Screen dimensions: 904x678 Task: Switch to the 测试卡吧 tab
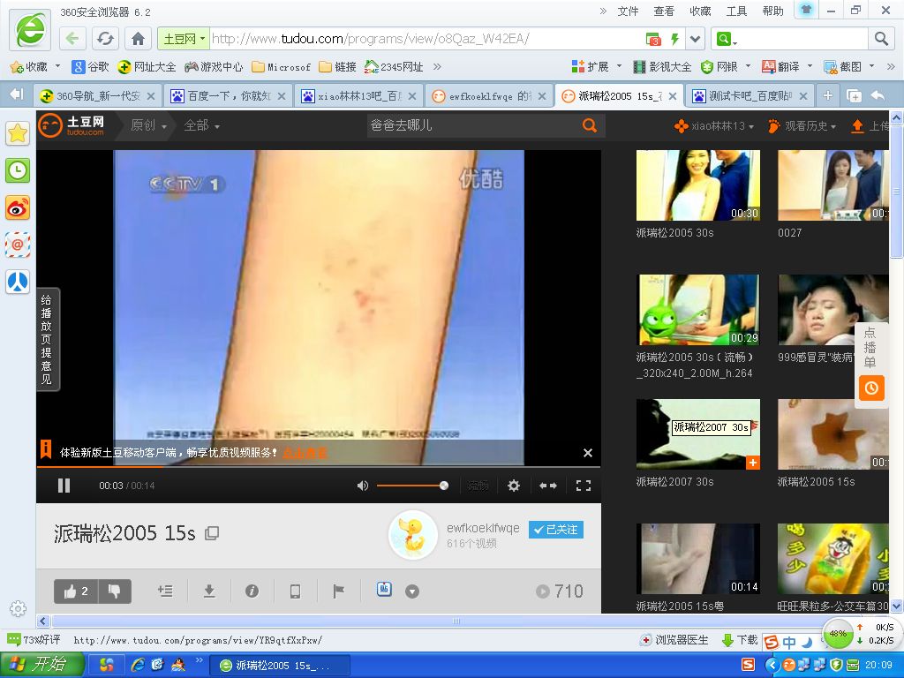(749, 95)
